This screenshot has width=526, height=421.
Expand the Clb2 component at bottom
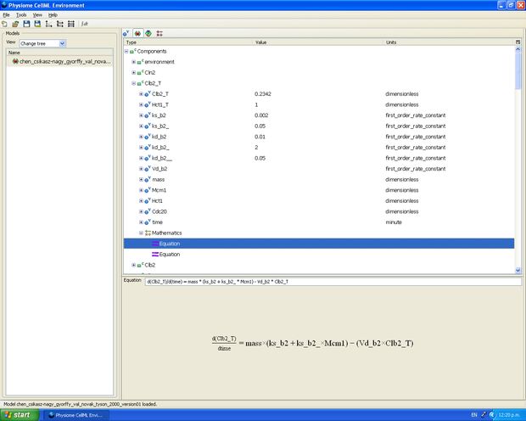133,265
